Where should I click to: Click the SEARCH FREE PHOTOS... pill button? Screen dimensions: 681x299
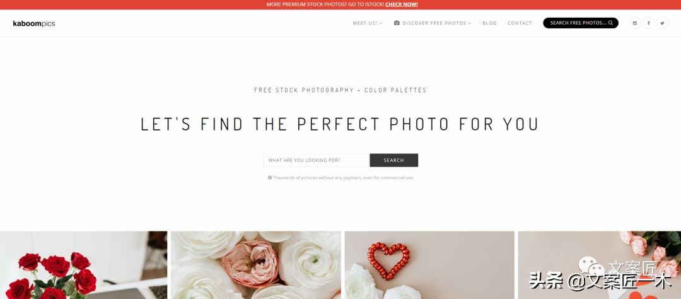pyautogui.click(x=581, y=23)
